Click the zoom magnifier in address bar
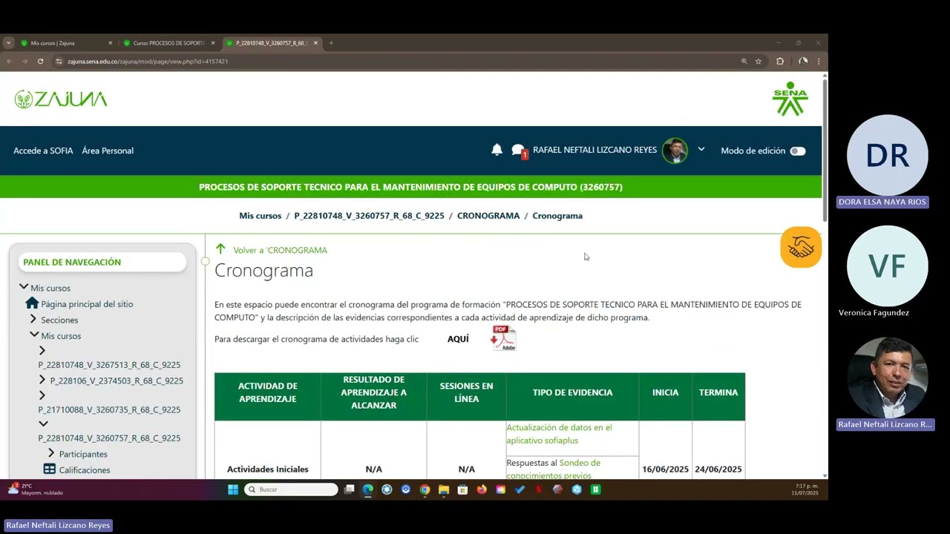The image size is (950, 534). [744, 62]
